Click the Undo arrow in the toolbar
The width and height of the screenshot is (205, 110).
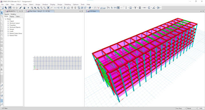coord(14,8)
